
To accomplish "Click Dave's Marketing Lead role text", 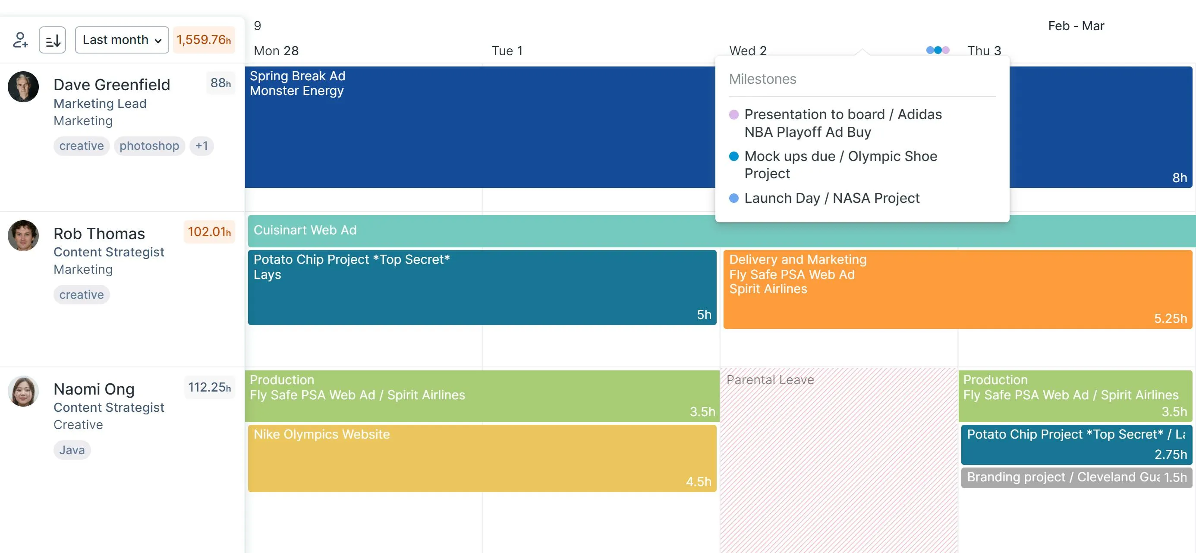I will 100,104.
